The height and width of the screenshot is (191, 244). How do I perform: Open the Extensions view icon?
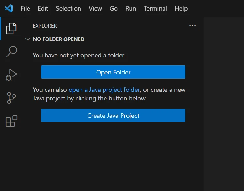11,121
